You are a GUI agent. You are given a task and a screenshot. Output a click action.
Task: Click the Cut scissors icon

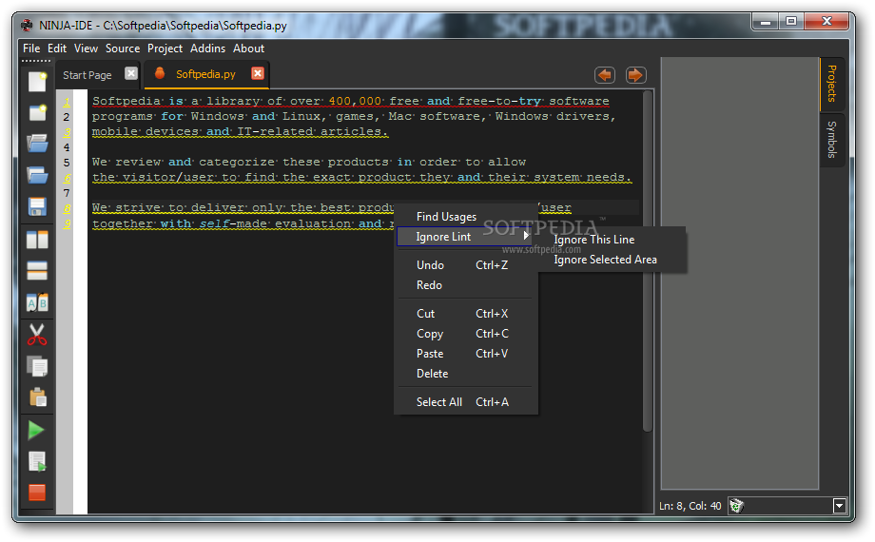tap(37, 335)
